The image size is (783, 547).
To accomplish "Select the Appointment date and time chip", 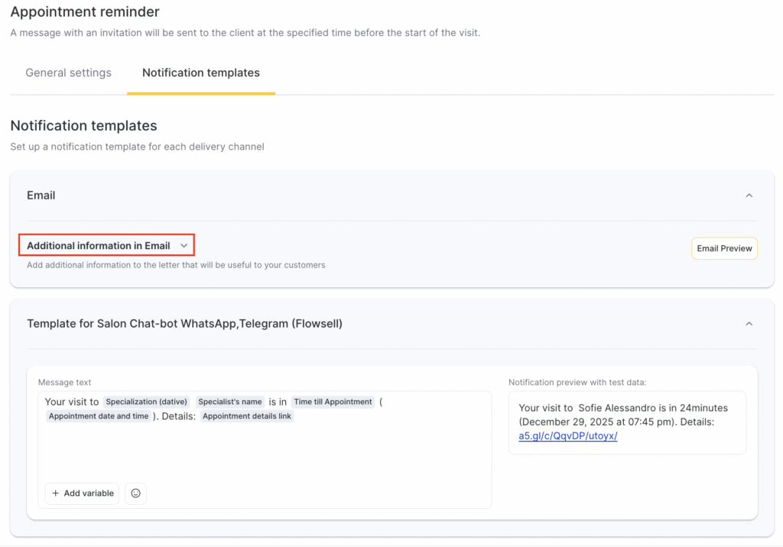I will click(x=98, y=416).
